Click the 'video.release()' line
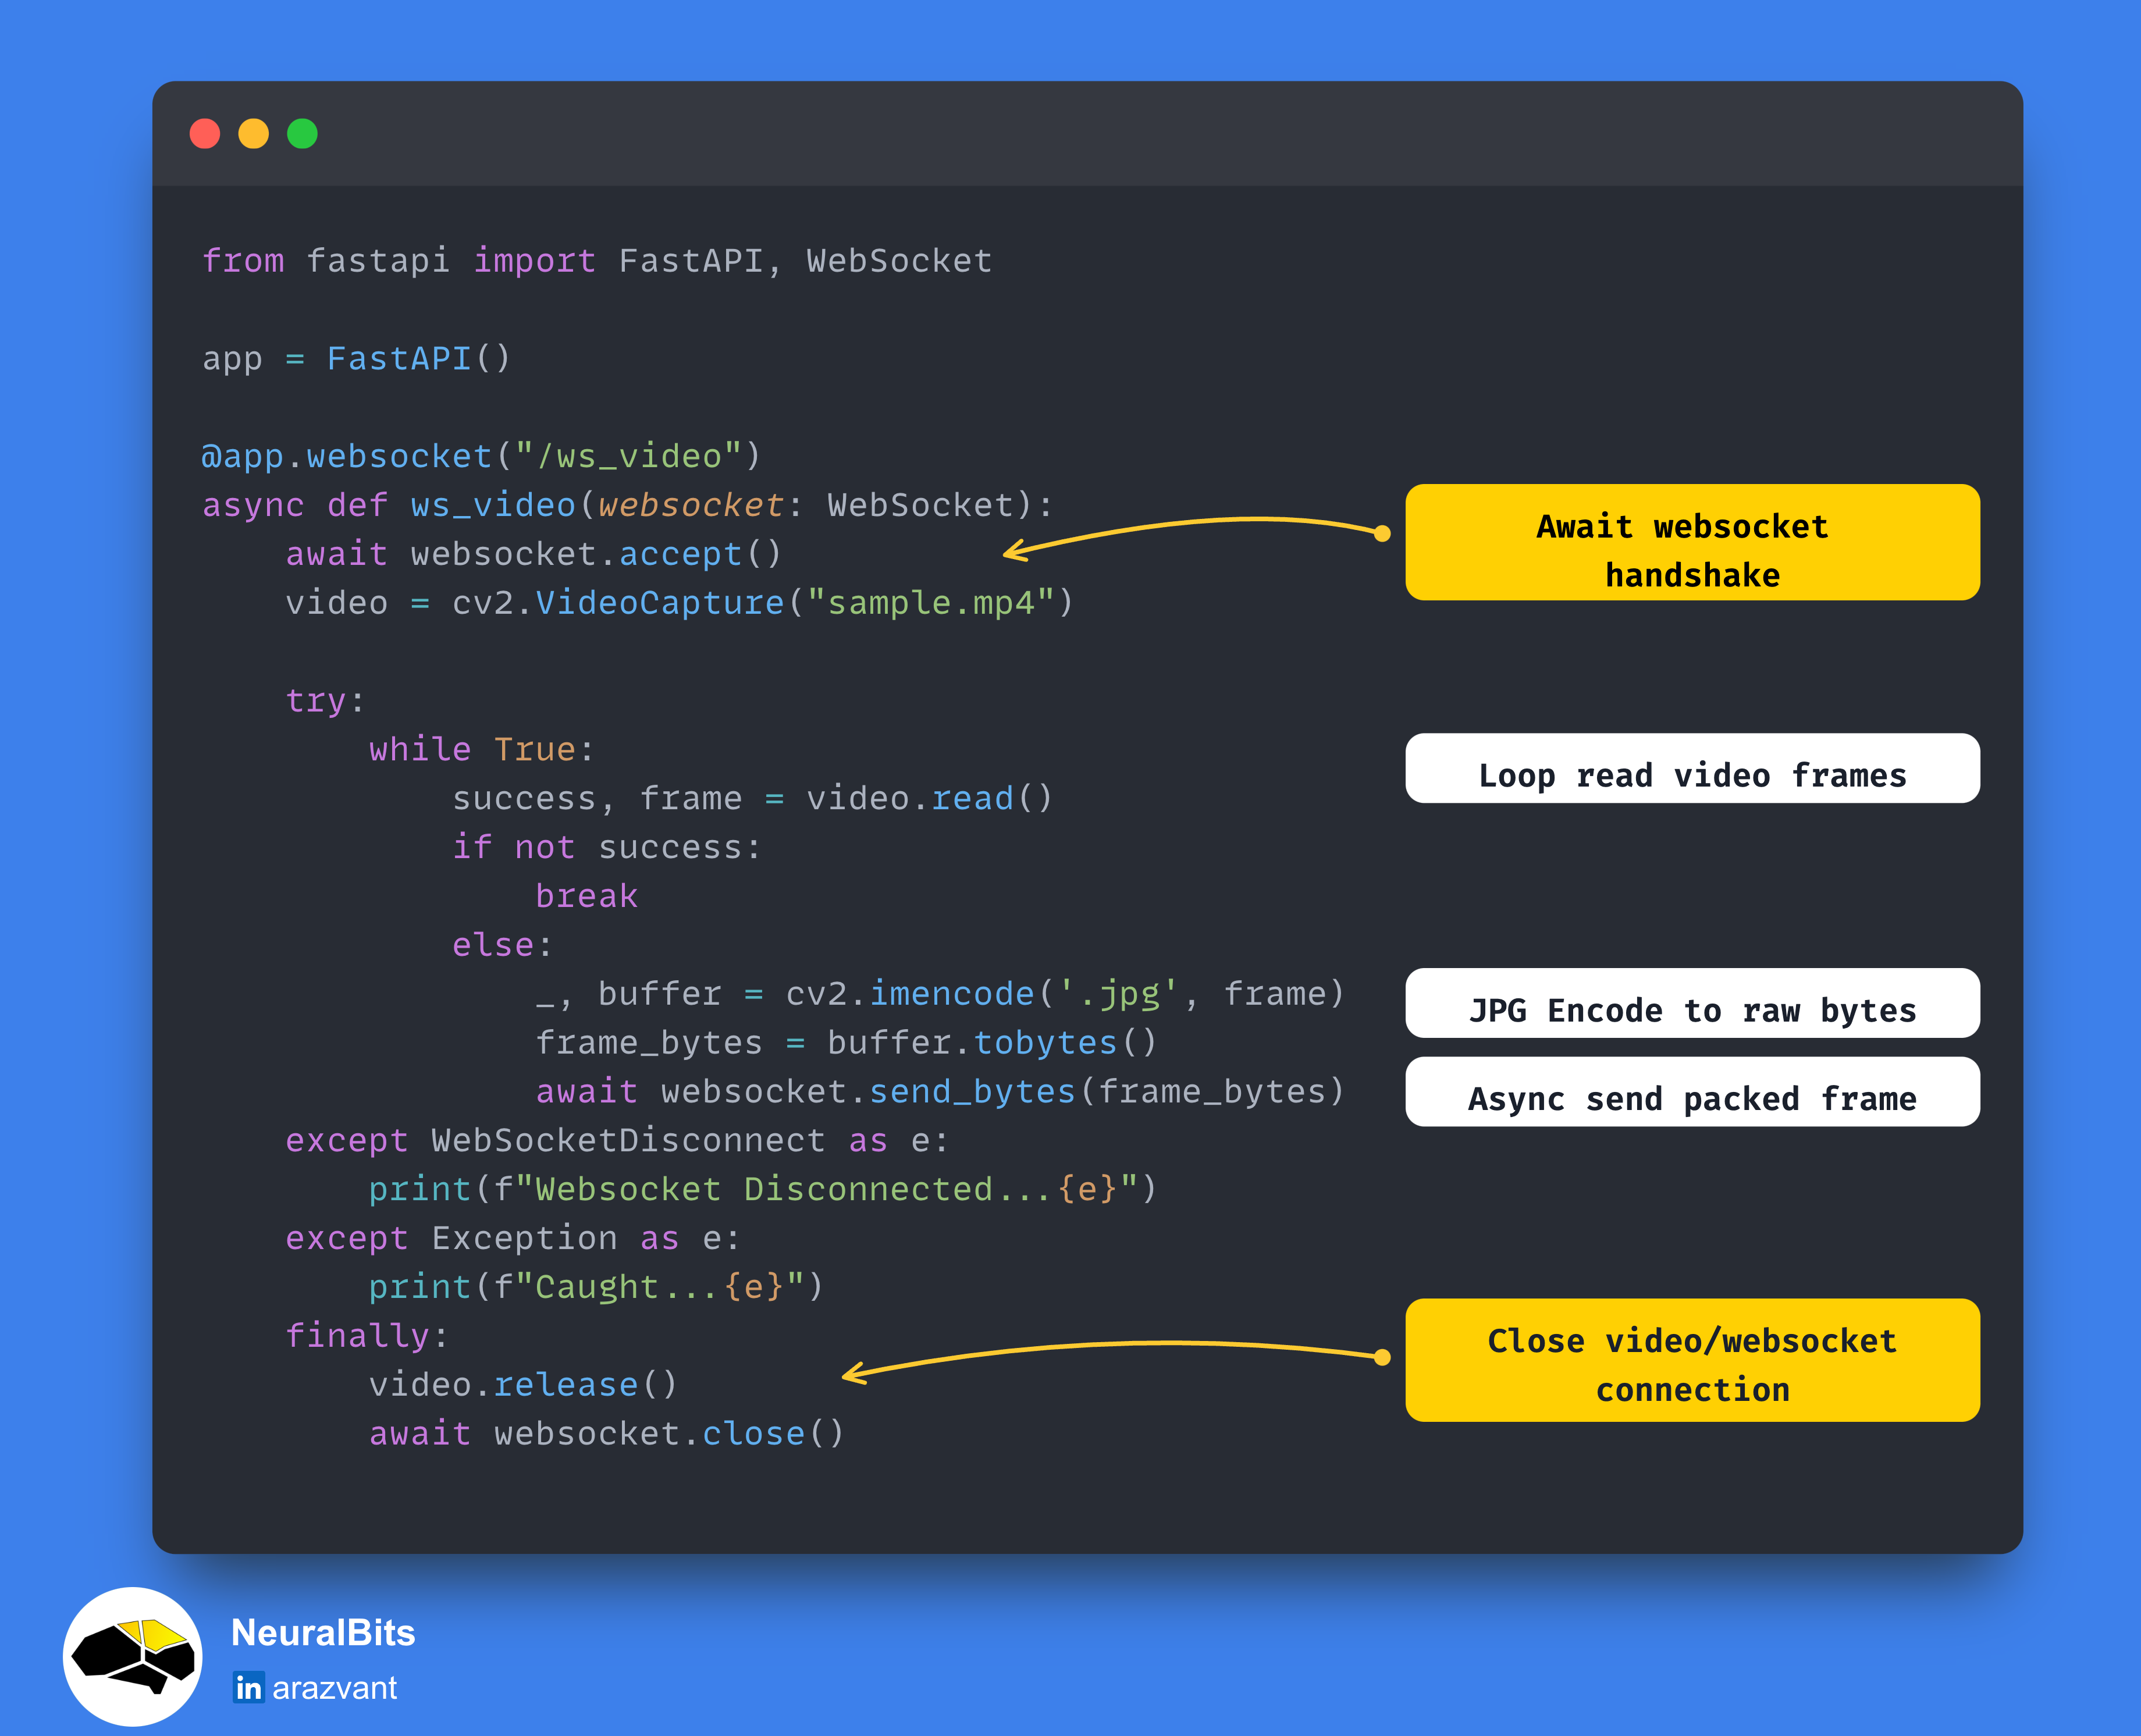Image resolution: width=2141 pixels, height=1736 pixels. coord(523,1385)
